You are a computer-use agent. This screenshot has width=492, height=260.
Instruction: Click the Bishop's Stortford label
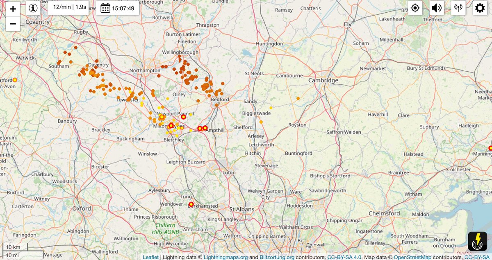point(330,176)
